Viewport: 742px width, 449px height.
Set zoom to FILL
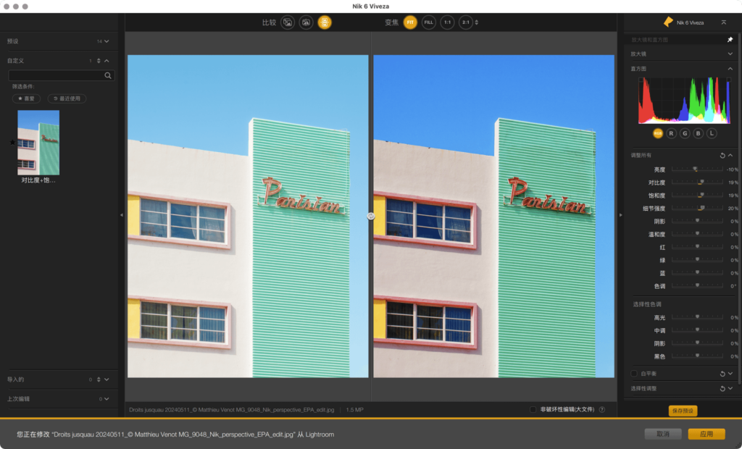click(x=429, y=22)
